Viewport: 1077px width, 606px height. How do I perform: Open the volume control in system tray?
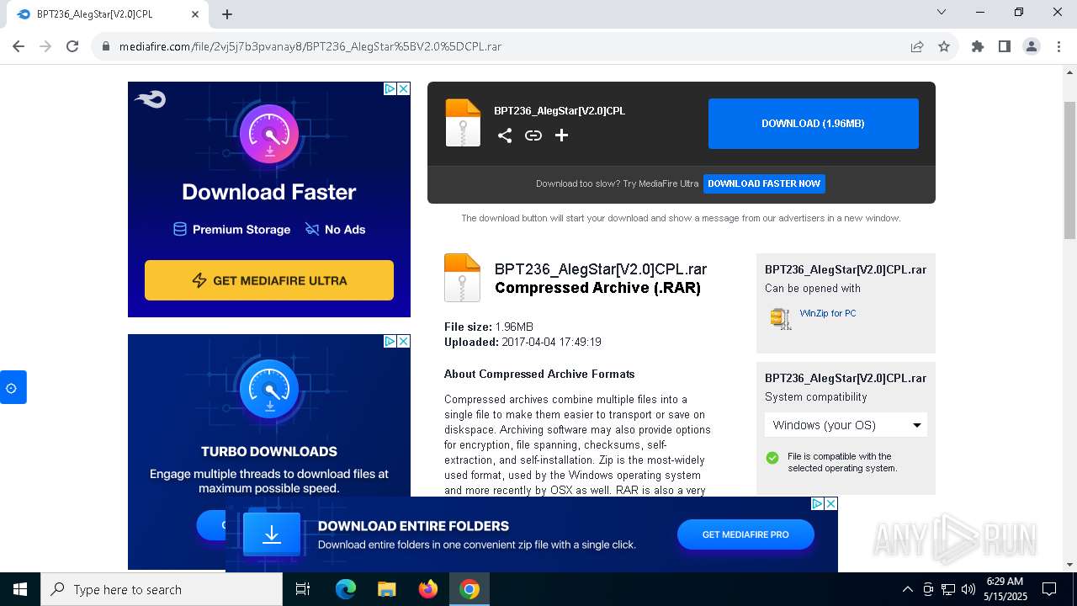[968, 589]
